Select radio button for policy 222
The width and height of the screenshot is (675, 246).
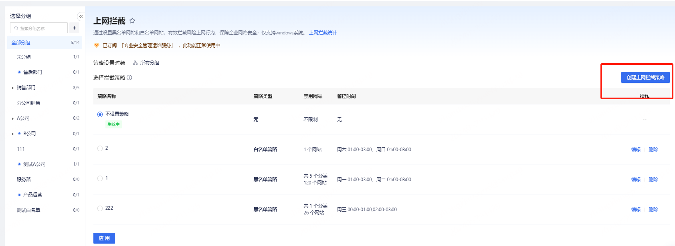100,208
